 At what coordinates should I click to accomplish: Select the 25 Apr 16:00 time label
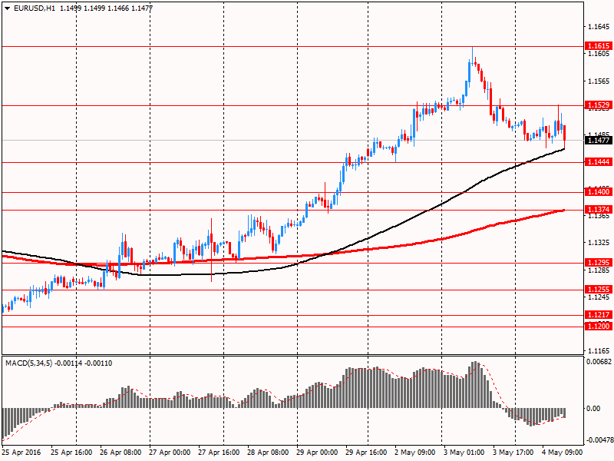point(71,453)
